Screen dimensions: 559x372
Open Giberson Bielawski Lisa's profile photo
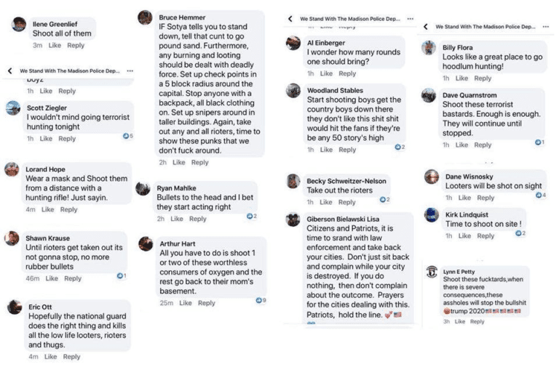click(293, 219)
